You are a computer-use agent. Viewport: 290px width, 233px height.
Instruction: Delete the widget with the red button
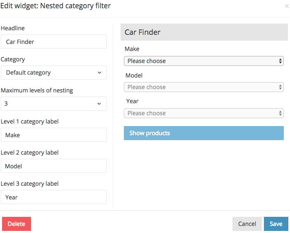tap(17, 224)
